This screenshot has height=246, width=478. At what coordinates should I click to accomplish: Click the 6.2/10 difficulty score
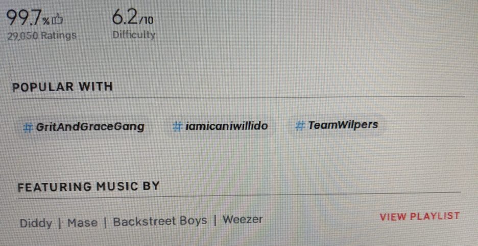(x=133, y=17)
